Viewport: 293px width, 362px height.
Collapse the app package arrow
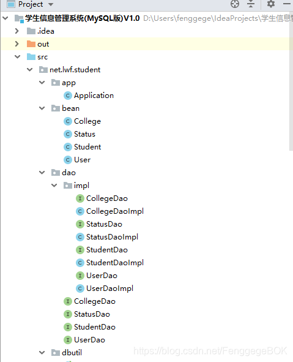tap(42, 83)
